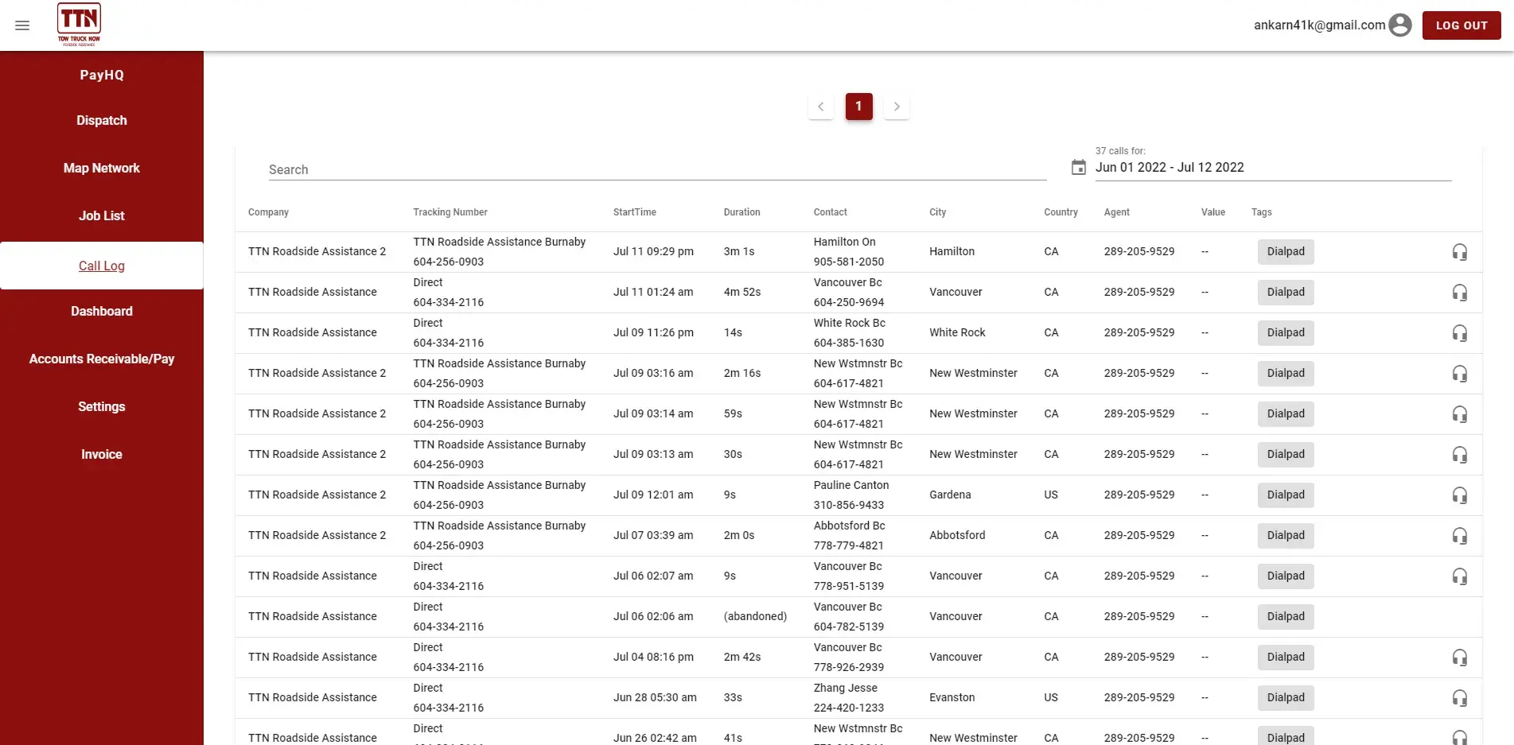Click the Call Log link
This screenshot has height=745, width=1514.
click(102, 266)
